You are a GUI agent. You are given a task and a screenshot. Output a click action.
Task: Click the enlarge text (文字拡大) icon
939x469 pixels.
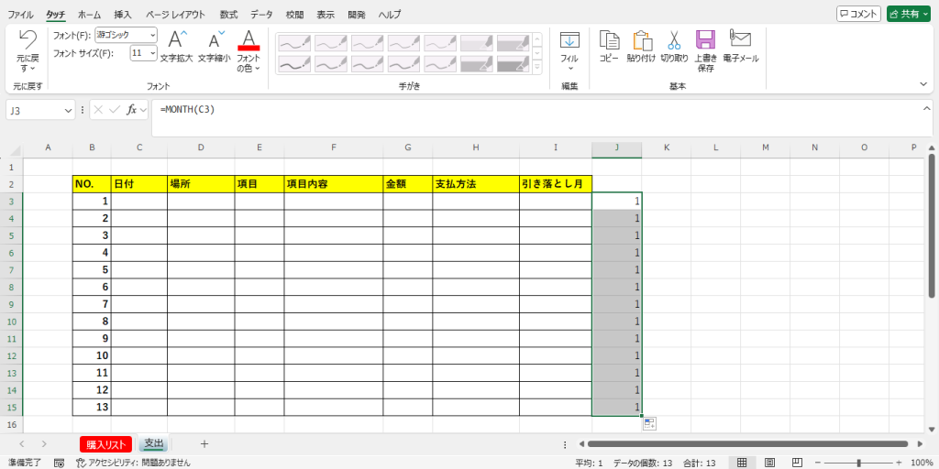(178, 40)
